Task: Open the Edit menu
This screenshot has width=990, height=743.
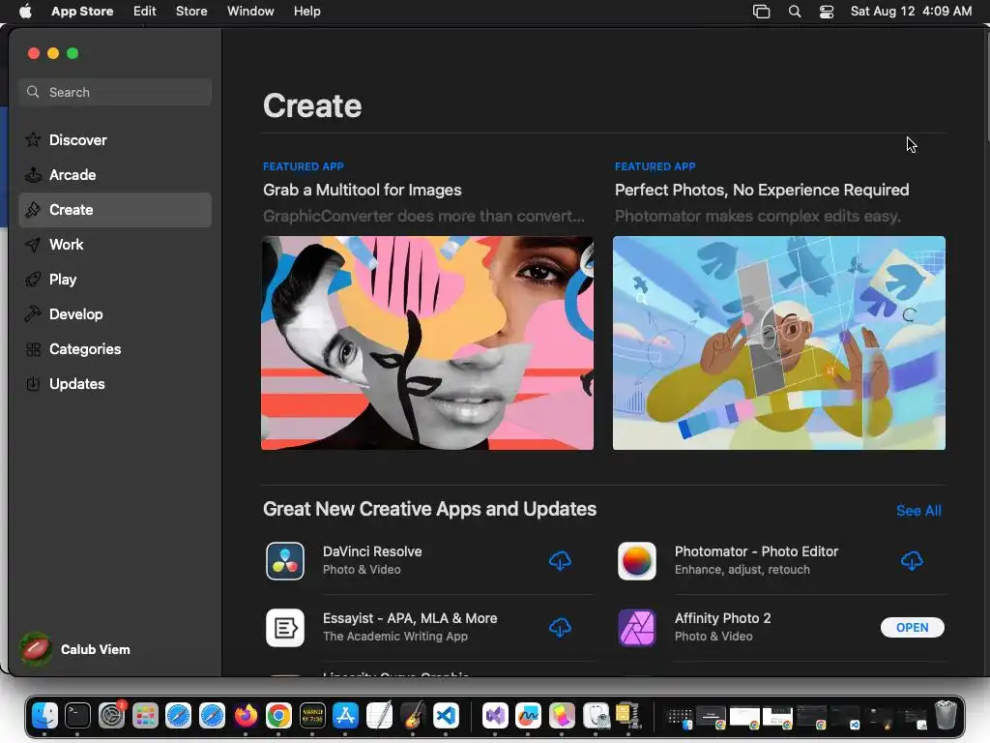Action: pyautogui.click(x=145, y=12)
